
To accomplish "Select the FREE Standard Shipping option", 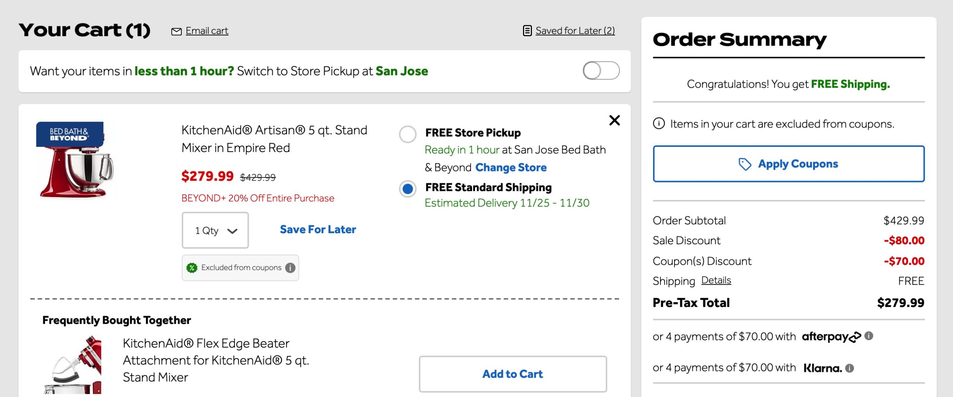I will tap(408, 190).
